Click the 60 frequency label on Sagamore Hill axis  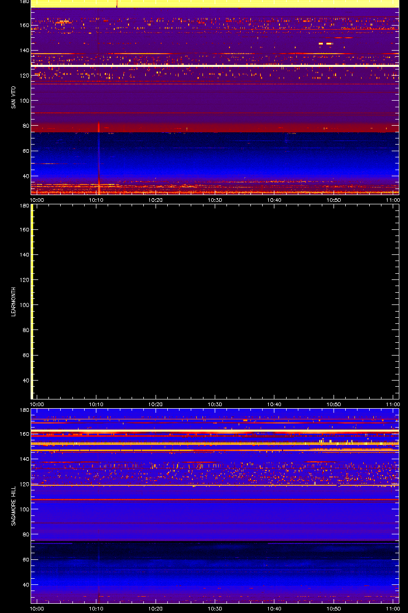[x=25, y=560]
